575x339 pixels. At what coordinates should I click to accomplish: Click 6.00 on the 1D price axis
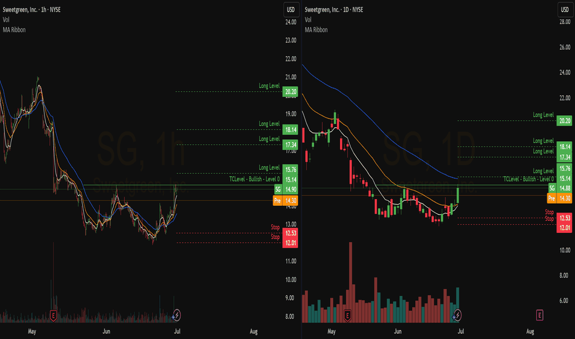coord(565,301)
